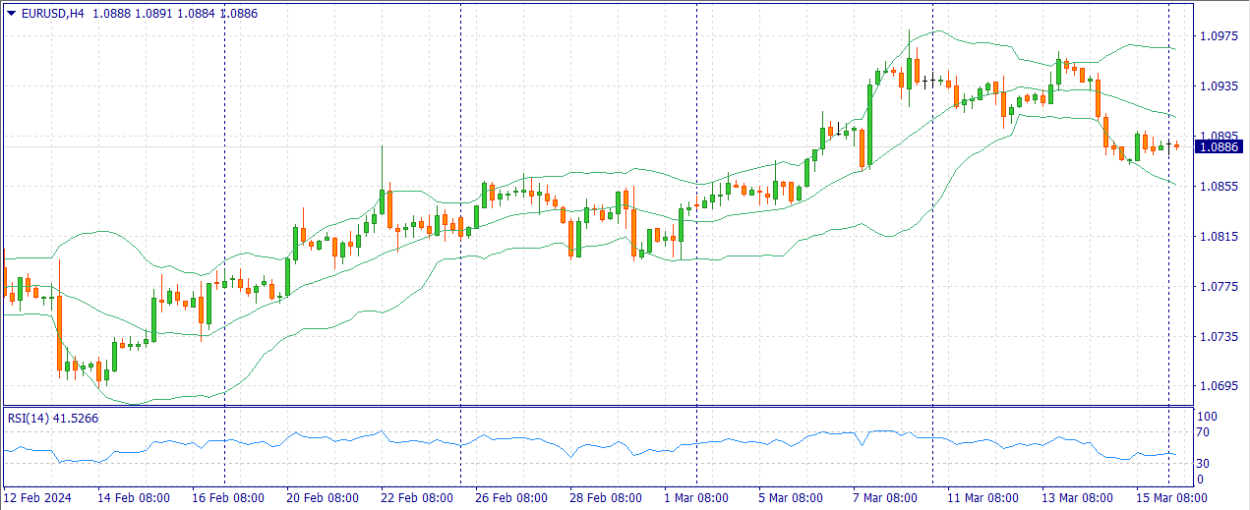Select the RSI(14) 41.5266 indicator label
This screenshot has width=1250, height=510.
click(53, 419)
